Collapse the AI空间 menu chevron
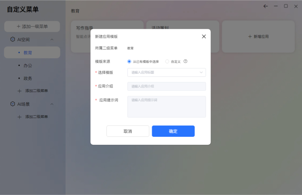 coord(52,40)
